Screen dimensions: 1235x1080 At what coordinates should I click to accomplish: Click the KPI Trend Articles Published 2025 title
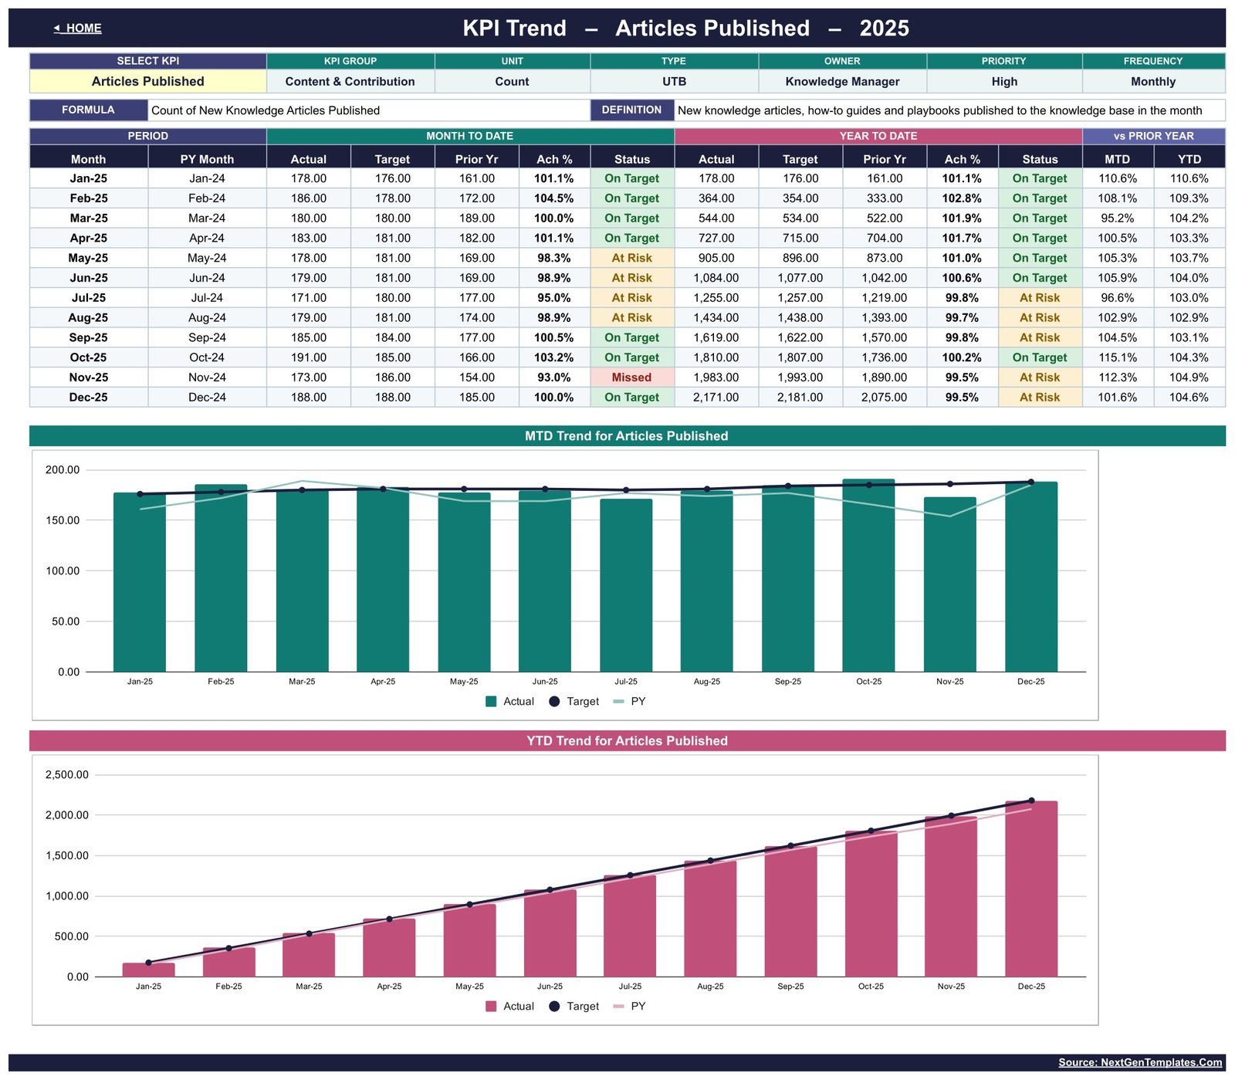click(x=686, y=29)
